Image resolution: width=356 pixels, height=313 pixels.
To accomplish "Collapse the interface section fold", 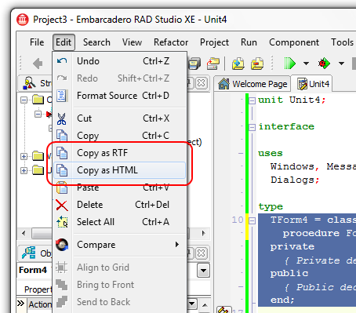I will (x=252, y=127).
